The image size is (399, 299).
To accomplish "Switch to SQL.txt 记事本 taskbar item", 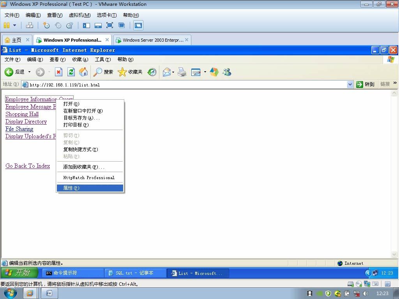I will [135, 273].
